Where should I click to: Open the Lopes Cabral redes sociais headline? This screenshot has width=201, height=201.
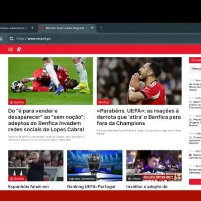(x=47, y=120)
